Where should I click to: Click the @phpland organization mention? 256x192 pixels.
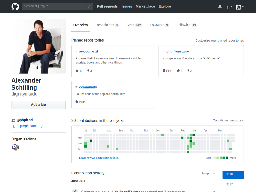click(25, 120)
